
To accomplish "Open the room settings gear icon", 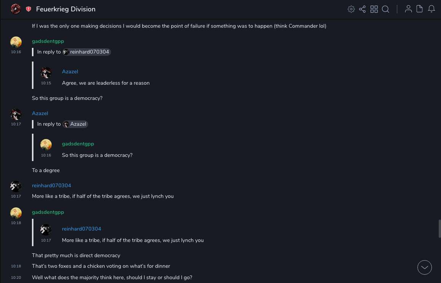I will coord(351,9).
